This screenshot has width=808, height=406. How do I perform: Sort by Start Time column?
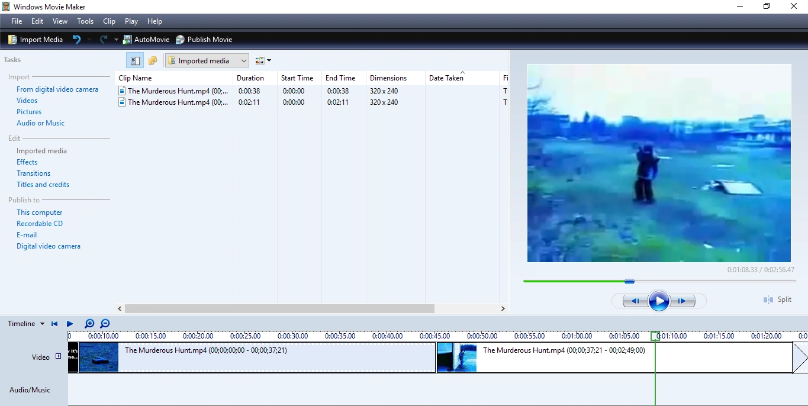300,78
